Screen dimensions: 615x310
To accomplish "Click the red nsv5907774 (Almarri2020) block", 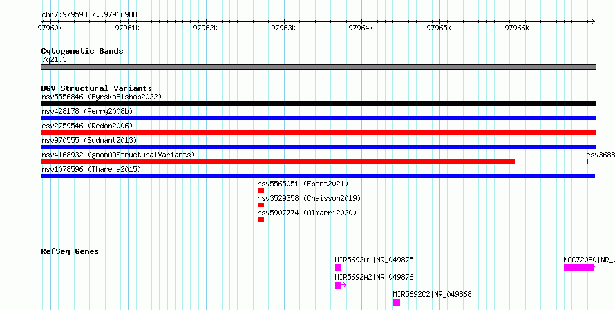I will point(261,220).
